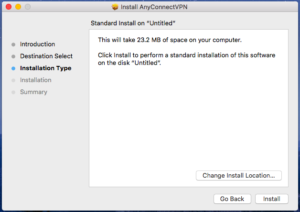Click the dimmed Installation step bullet
300x212 pixels.
(x=13, y=80)
